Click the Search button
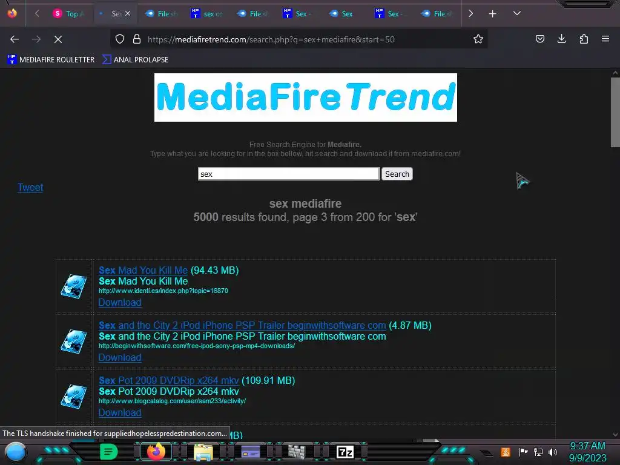Screen dimensions: 620x465 397,174
